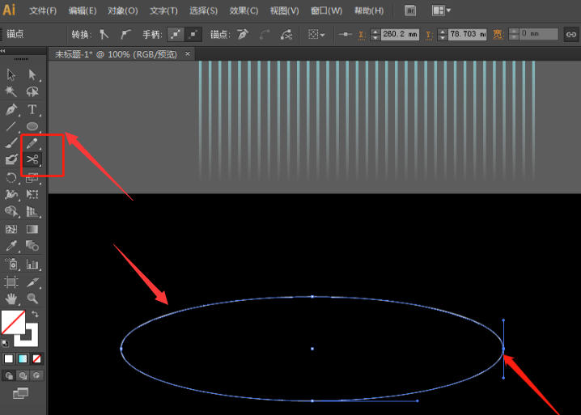
Task: Choose the Symbol Sprayer tool
Action: [x=11, y=265]
